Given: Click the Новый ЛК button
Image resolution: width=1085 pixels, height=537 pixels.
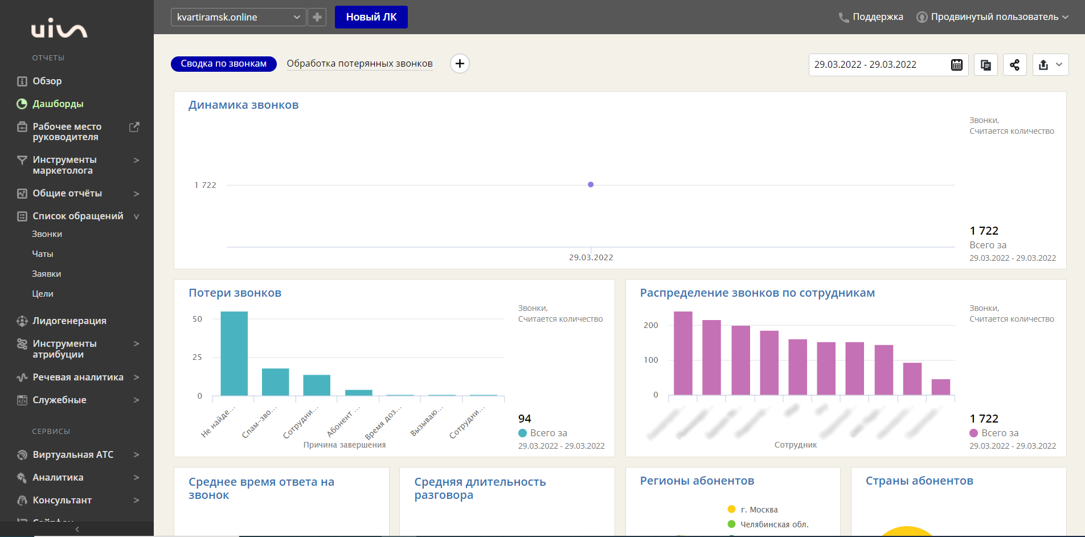Looking at the screenshot, I should click(x=371, y=17).
